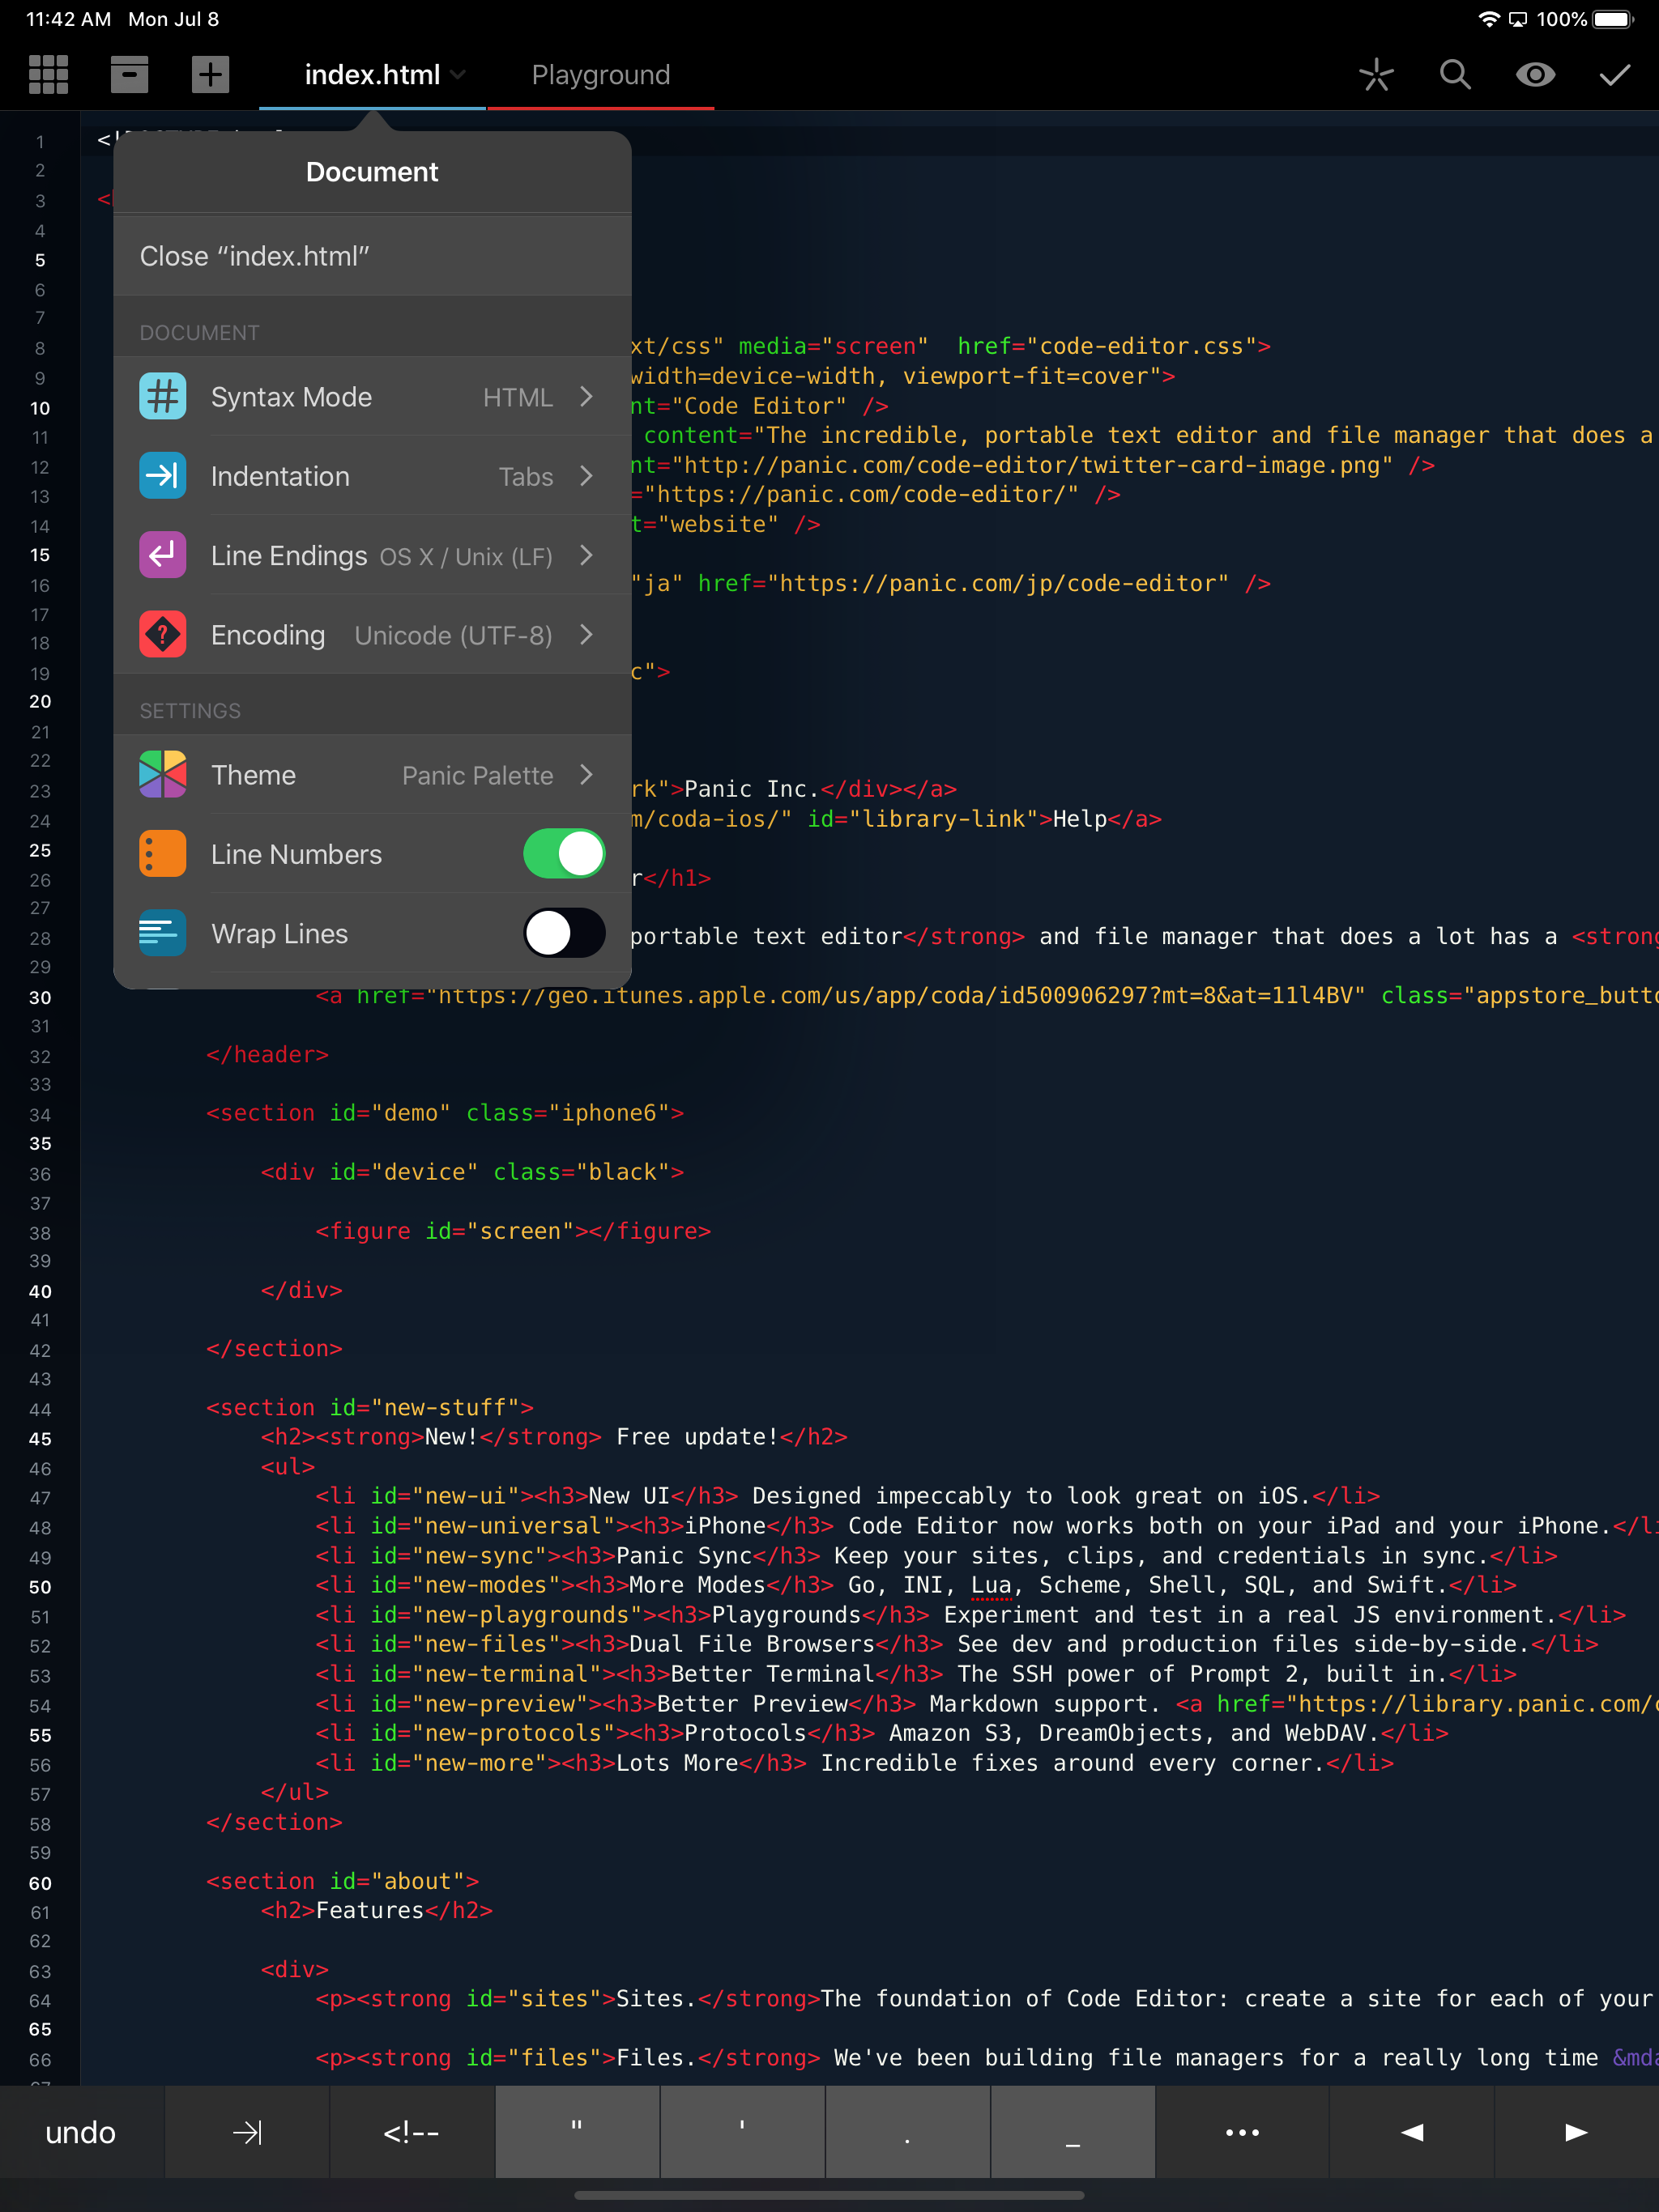The width and height of the screenshot is (1659, 2212).
Task: Expand Syntax Mode HTML options
Action: [373, 397]
